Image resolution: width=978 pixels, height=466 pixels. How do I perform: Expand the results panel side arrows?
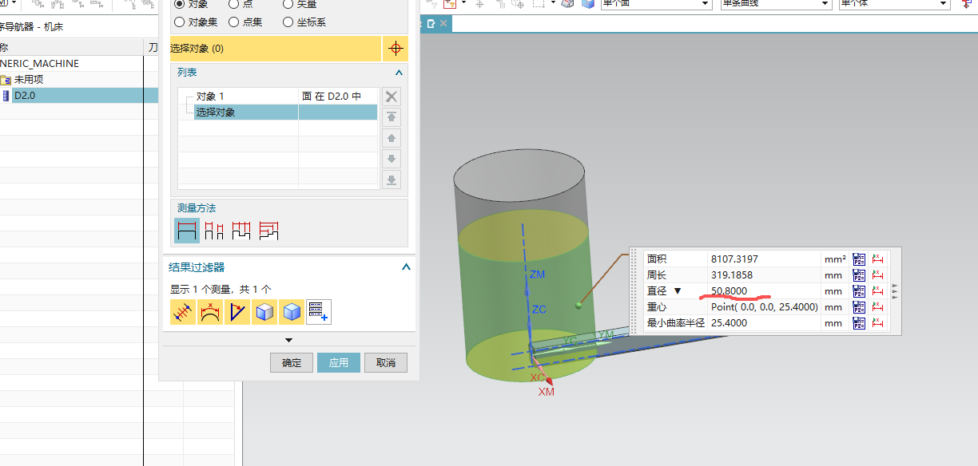[x=895, y=290]
